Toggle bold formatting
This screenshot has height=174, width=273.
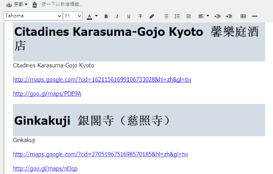pos(106,16)
